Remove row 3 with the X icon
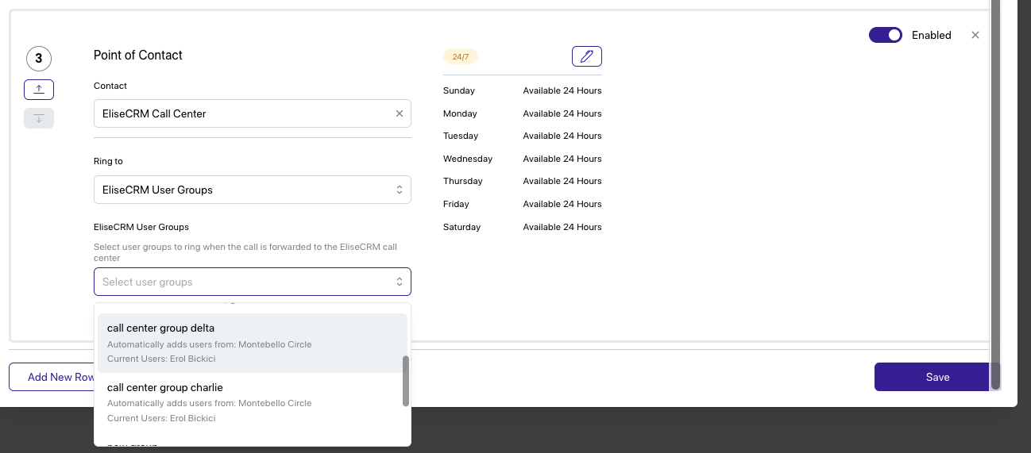 (x=975, y=35)
